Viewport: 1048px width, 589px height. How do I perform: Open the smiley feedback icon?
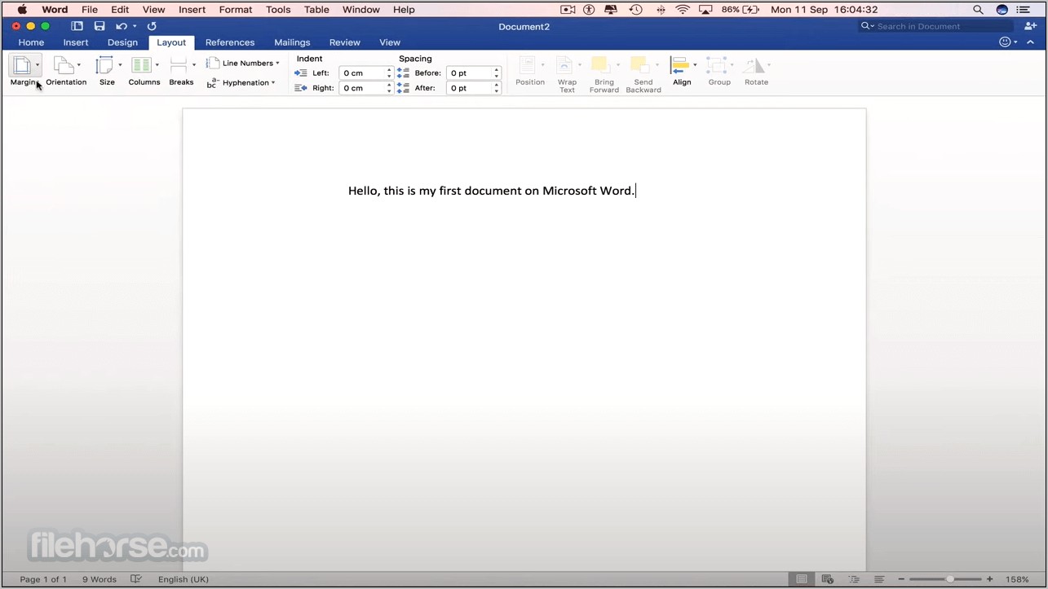[x=1005, y=42]
